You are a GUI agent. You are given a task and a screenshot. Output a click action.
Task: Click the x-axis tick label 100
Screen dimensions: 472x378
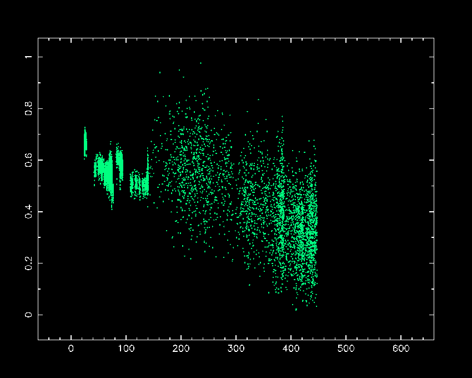(126, 349)
